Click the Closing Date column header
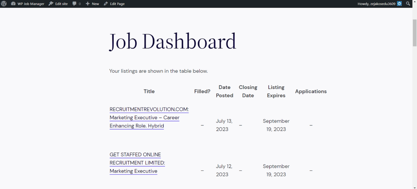The image size is (417, 189). (248, 91)
